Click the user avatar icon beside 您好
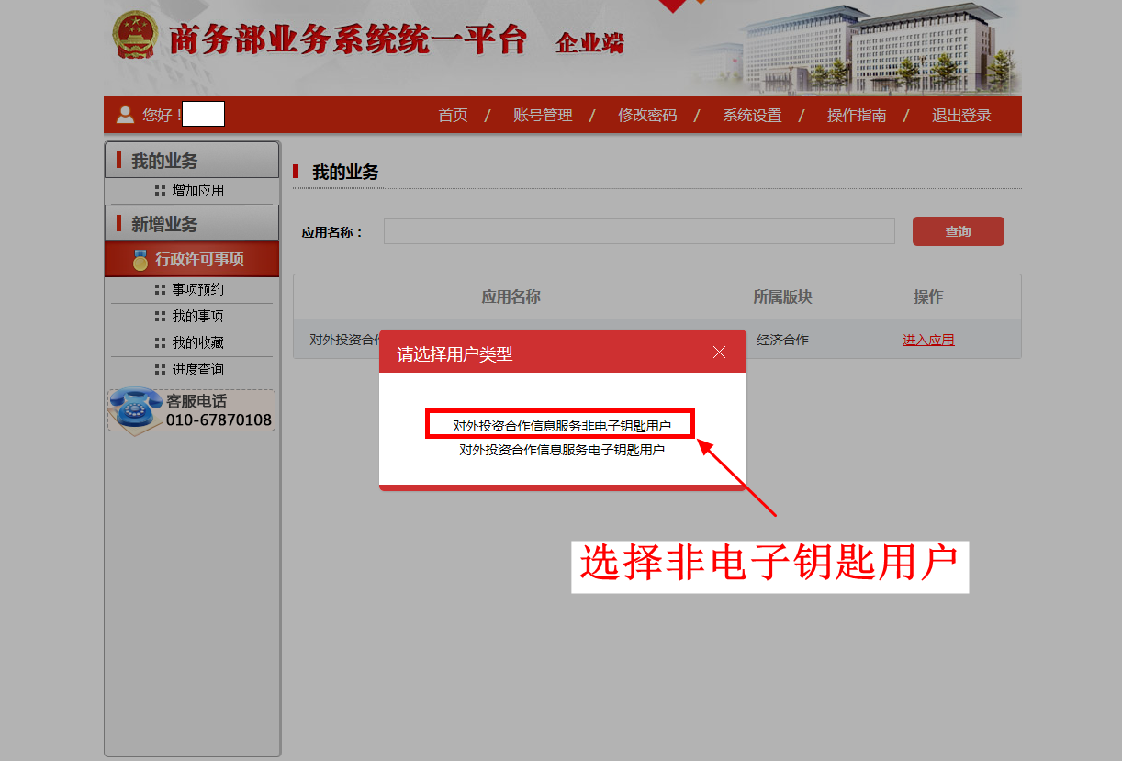The image size is (1122, 761). tap(125, 115)
